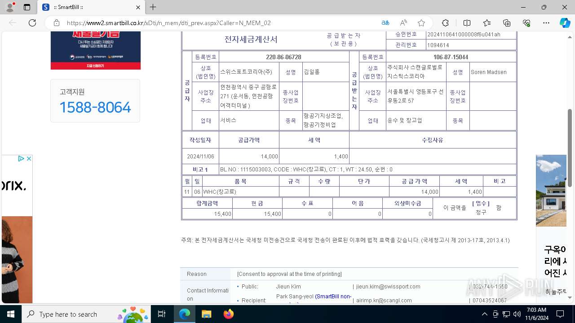Screen dimensions: 575x323
Task: Open the tab actions menu icon
Action: pos(27,7)
